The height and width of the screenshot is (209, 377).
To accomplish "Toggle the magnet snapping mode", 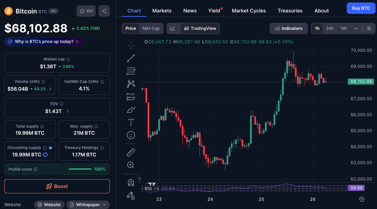I will 131,183.
